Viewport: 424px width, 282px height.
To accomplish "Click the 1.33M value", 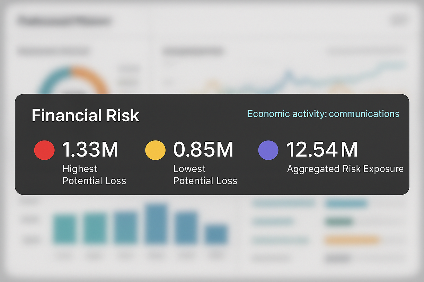I will [x=90, y=150].
